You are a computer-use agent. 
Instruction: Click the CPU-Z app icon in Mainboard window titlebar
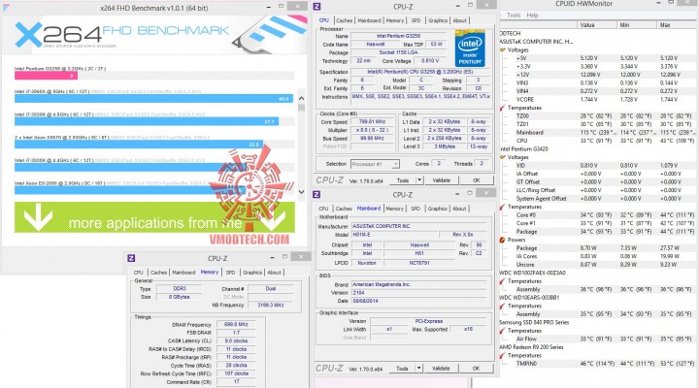point(316,195)
